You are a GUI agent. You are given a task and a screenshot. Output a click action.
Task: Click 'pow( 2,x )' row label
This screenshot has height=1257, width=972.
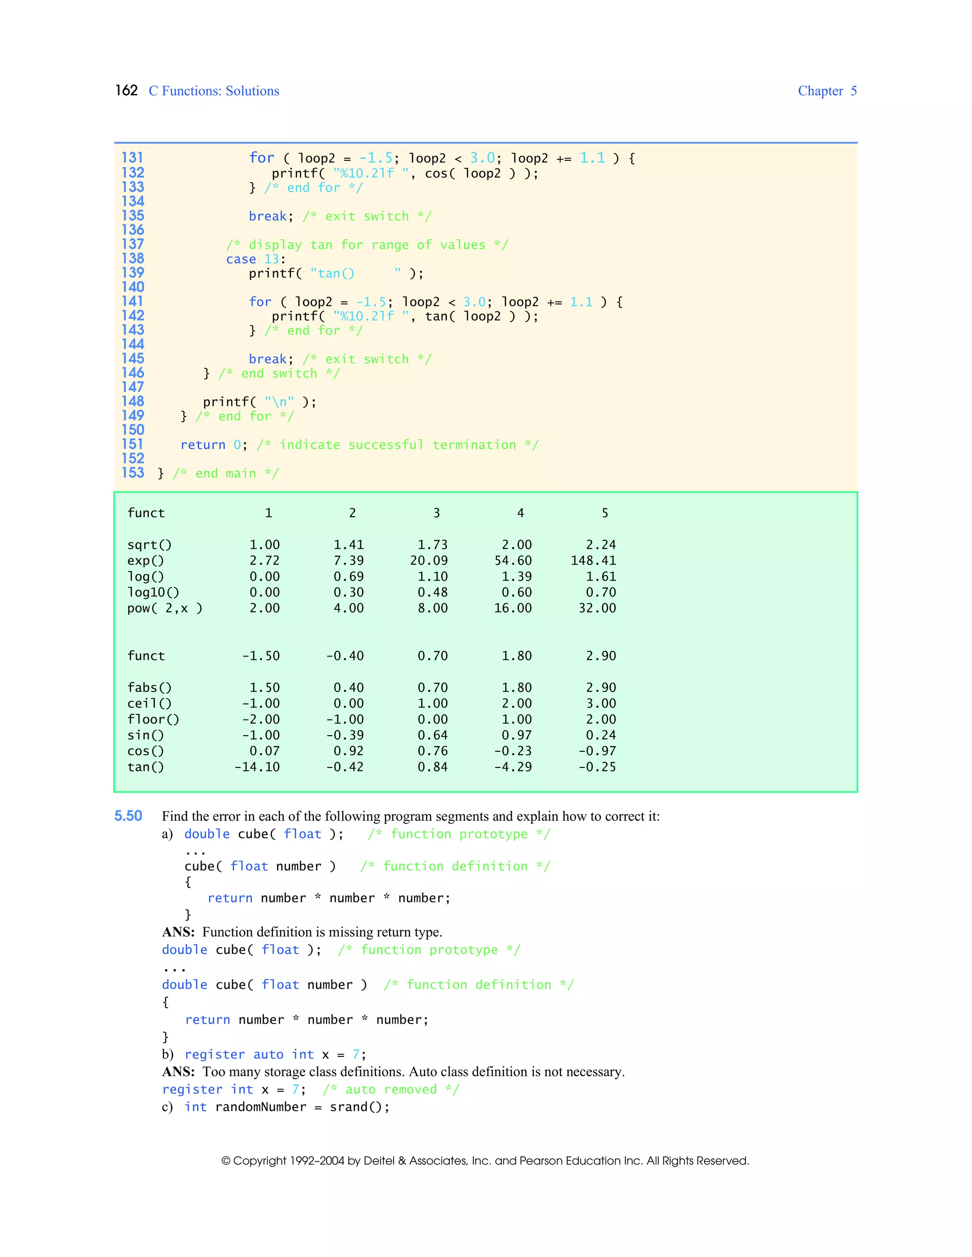[165, 608]
